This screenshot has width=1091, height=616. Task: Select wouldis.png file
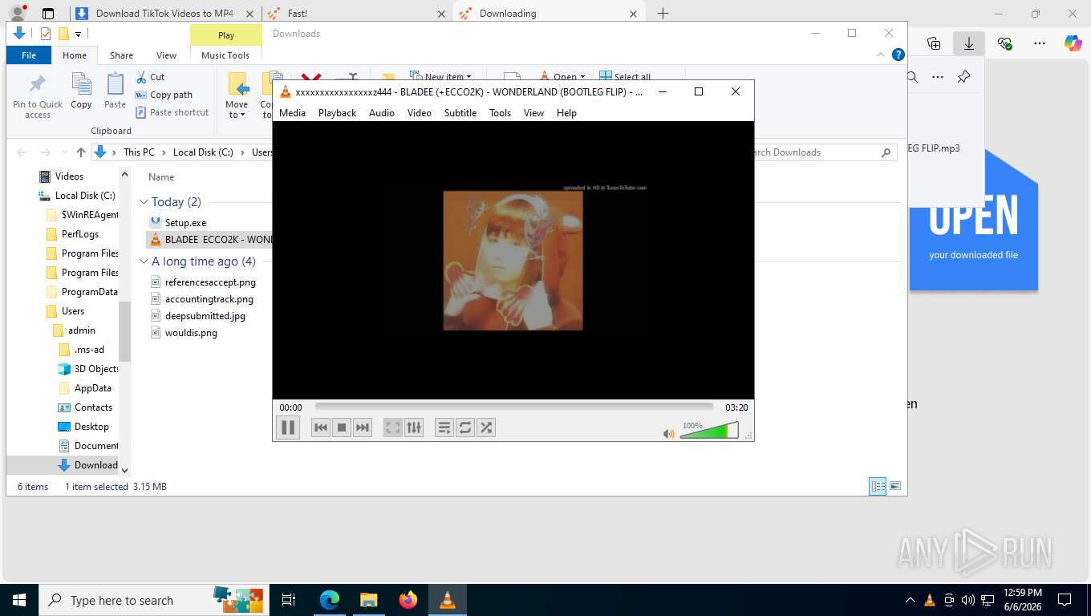pyautogui.click(x=190, y=333)
